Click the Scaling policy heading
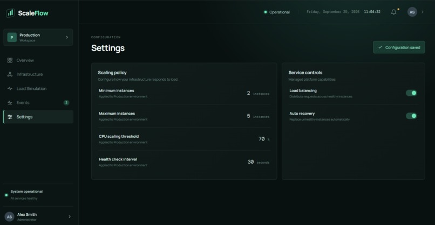This screenshot has width=435, height=225. point(112,73)
